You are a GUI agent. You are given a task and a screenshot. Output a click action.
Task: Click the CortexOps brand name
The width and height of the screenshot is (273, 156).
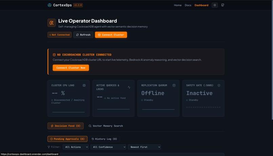tap(62, 5)
